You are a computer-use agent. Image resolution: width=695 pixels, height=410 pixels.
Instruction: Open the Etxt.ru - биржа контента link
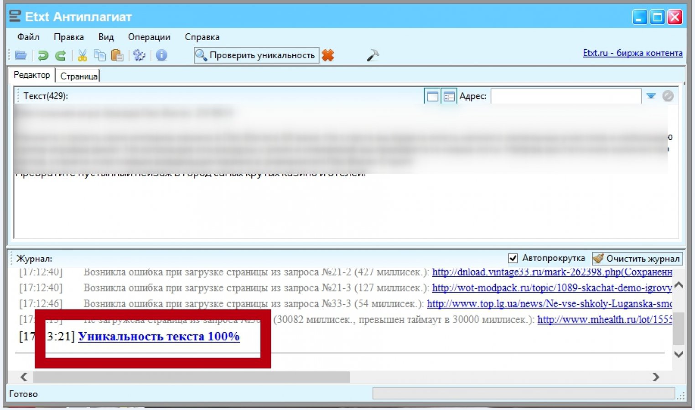coord(633,53)
